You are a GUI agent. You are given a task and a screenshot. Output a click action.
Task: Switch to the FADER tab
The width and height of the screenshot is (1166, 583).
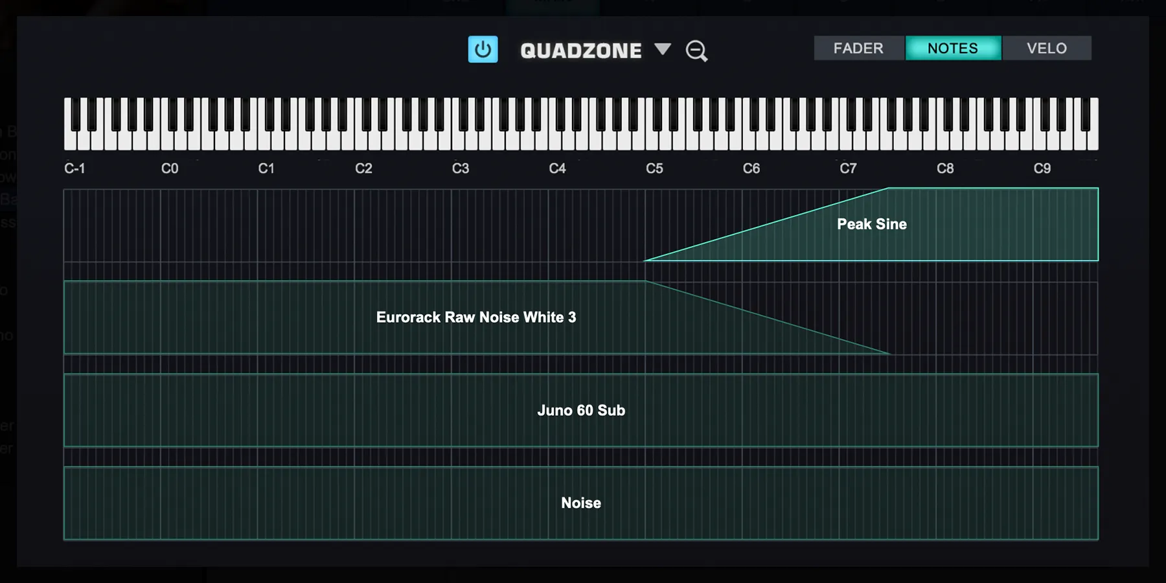[x=858, y=49]
